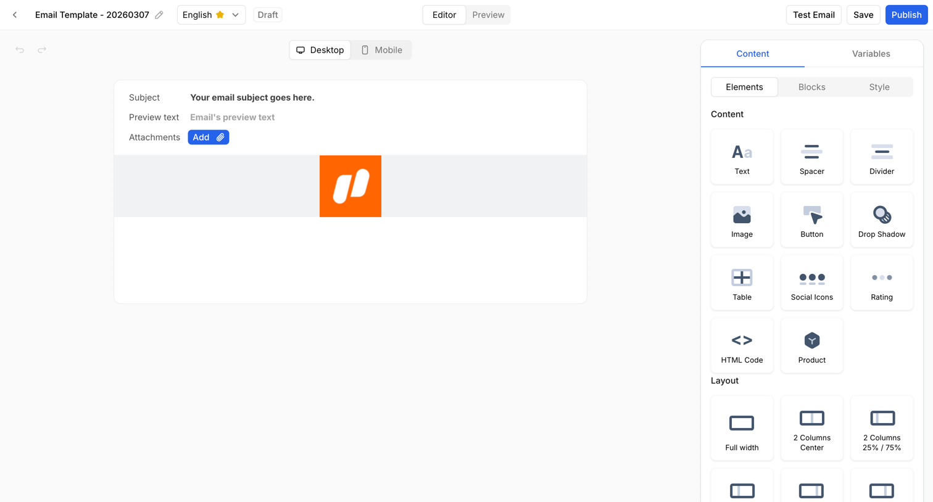
Task: Add the Rating element
Action: coord(882,283)
